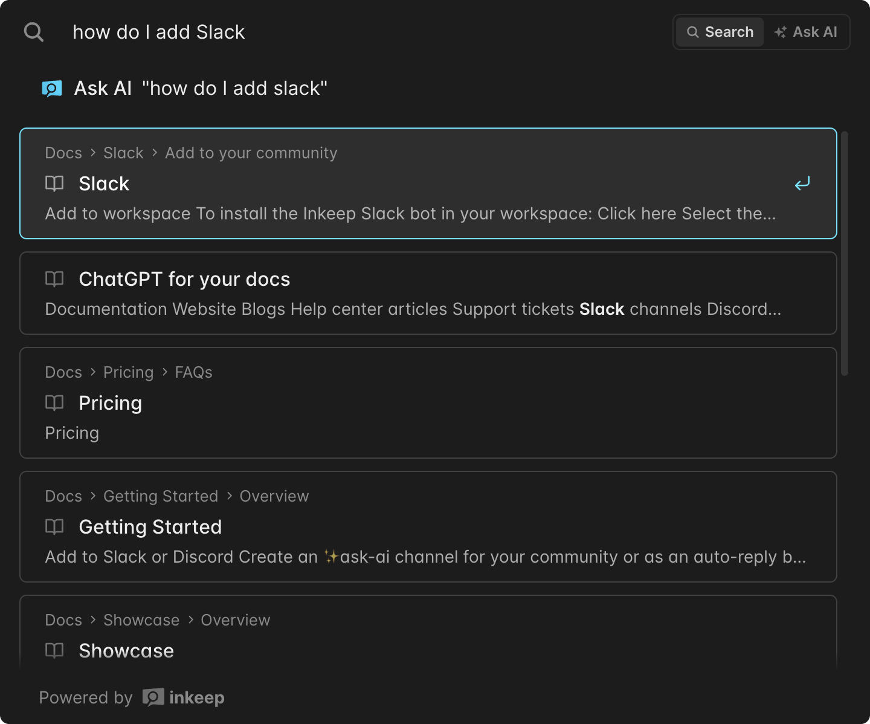Image resolution: width=870 pixels, height=724 pixels.
Task: Click the search query input field
Action: click(x=362, y=32)
